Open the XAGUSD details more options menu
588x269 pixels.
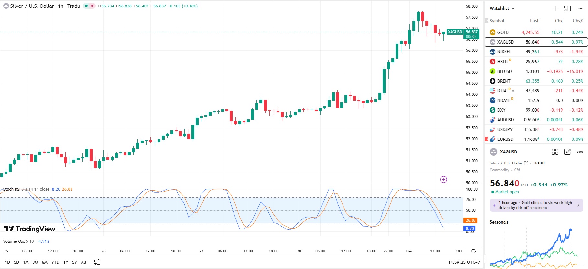(x=580, y=152)
